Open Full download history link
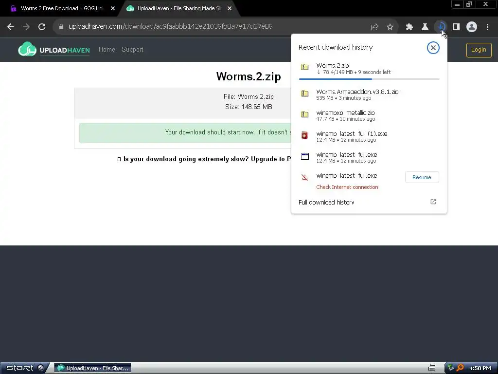498x374 pixels. [326, 202]
